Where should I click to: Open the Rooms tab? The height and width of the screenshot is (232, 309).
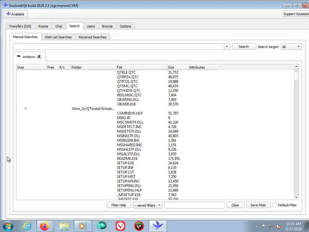pyautogui.click(x=43, y=26)
